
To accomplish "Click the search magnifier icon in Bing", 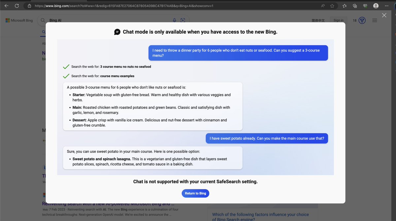I will pos(43,20).
